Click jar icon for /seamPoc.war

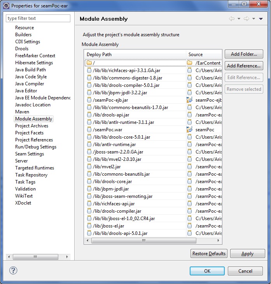[89, 129]
